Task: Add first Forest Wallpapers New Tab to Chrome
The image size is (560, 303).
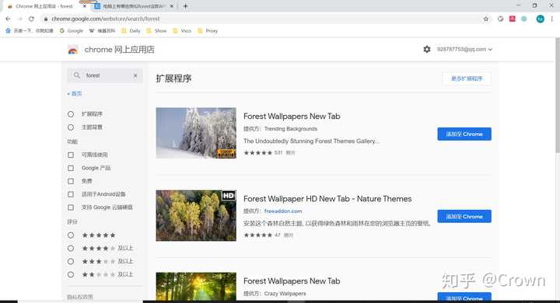Action: coord(464,134)
